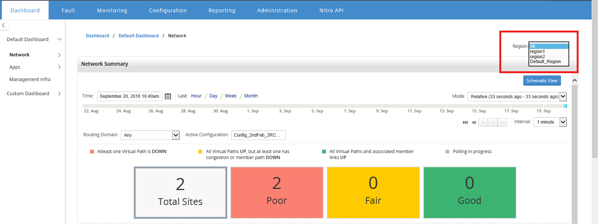This screenshot has width=598, height=224.
Task: Expand Custom Dashboard chevron
Action: click(x=59, y=94)
